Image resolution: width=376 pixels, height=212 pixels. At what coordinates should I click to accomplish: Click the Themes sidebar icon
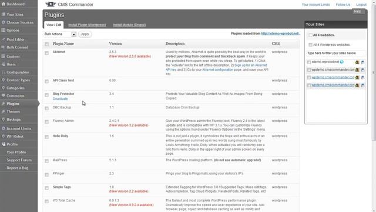4,111
